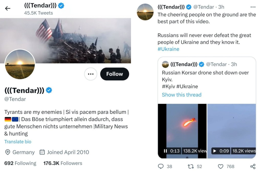Click the Follow button
The width and height of the screenshot is (262, 171).
(x=114, y=74)
